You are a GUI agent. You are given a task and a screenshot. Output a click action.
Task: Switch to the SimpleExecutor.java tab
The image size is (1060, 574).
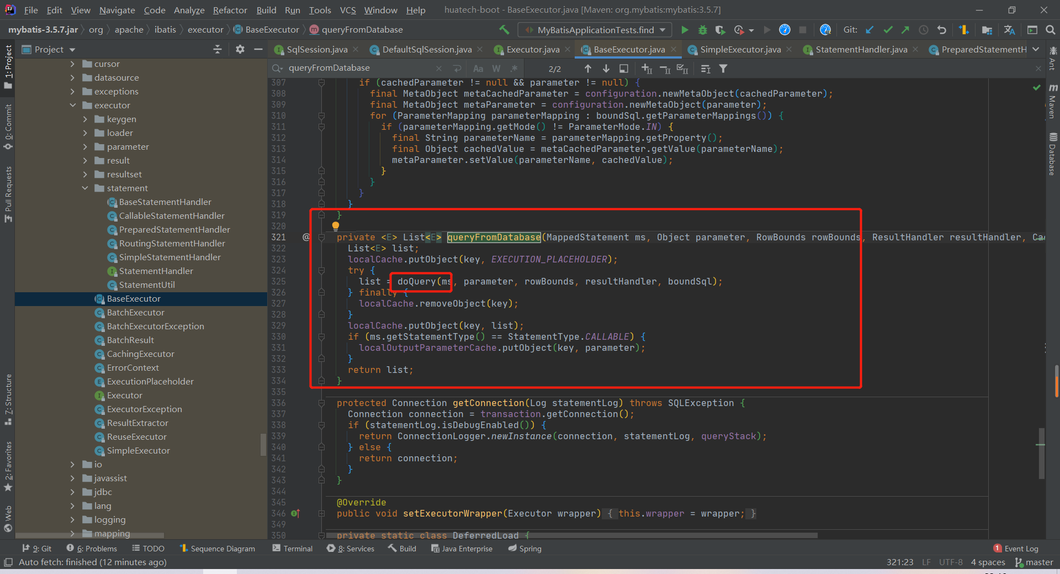[x=740, y=49]
